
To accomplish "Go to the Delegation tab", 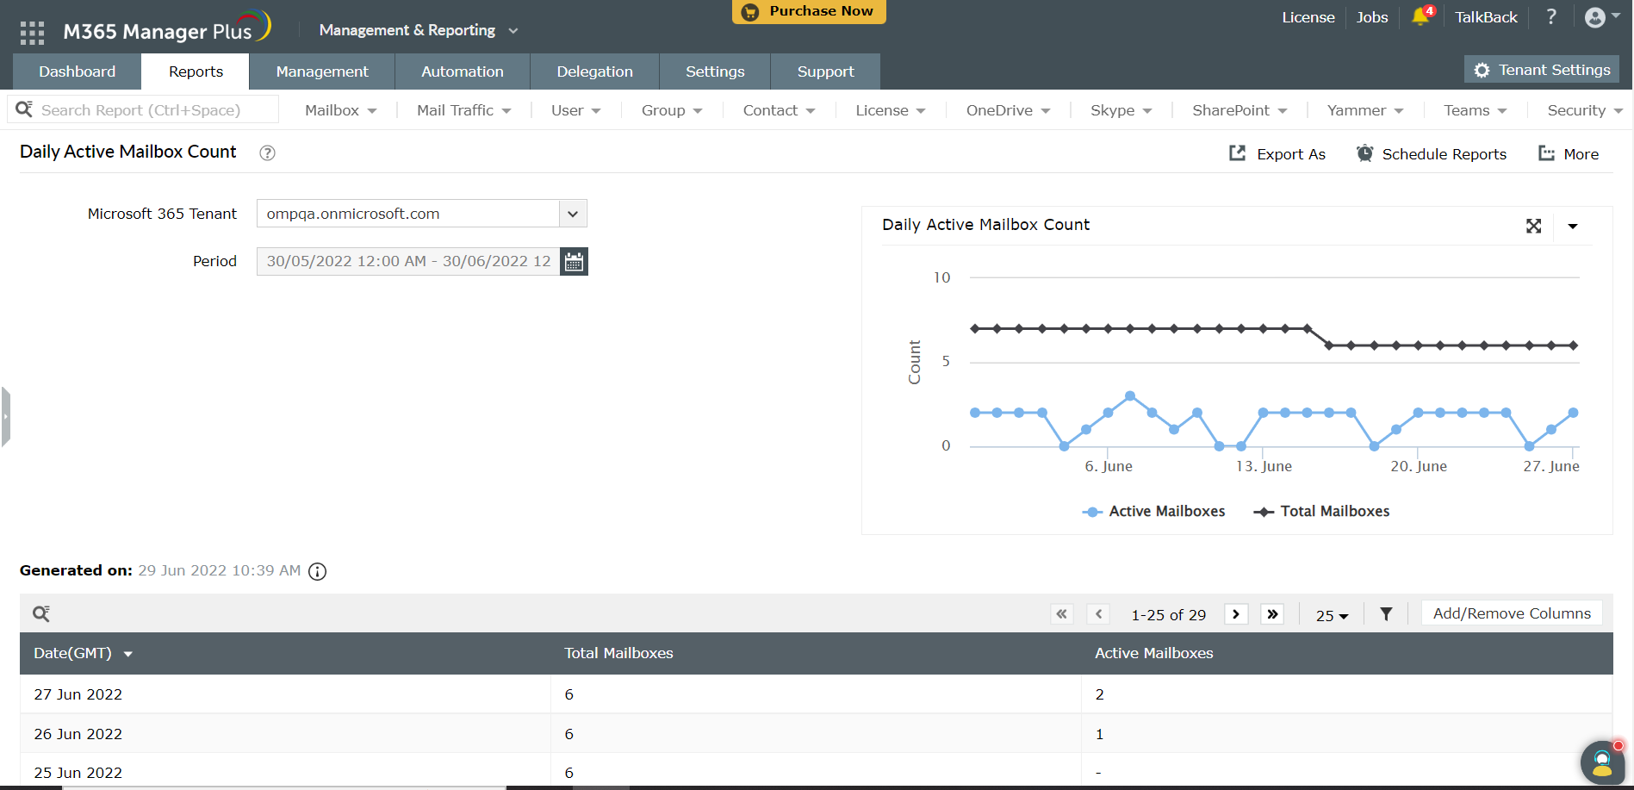I will click(x=594, y=72).
